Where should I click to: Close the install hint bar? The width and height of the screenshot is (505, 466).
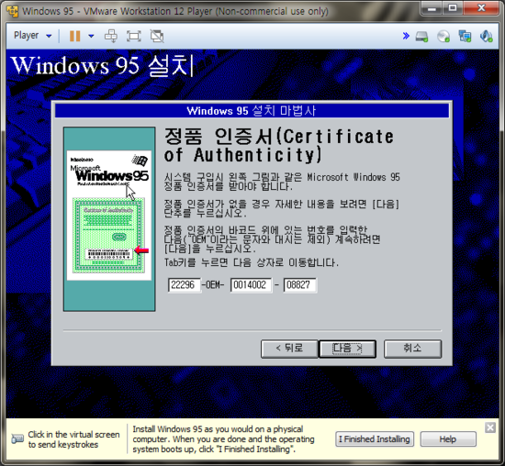point(490,427)
